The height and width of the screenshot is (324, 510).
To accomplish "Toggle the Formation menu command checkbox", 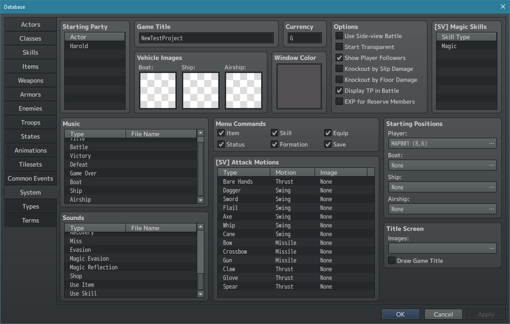I will click(x=275, y=144).
